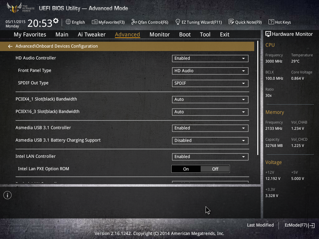Open the Tool tab
Viewport: 319px width, 239px height.
point(205,35)
